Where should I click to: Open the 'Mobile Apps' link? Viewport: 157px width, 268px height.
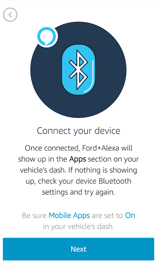[69, 215]
